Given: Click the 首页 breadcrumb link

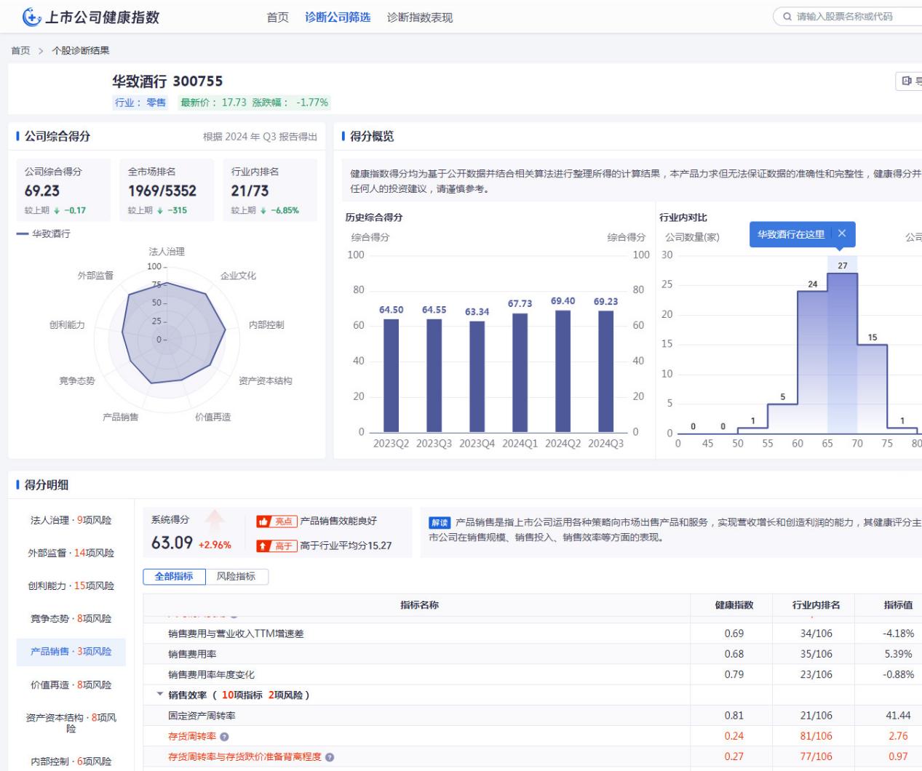Looking at the screenshot, I should (20, 50).
